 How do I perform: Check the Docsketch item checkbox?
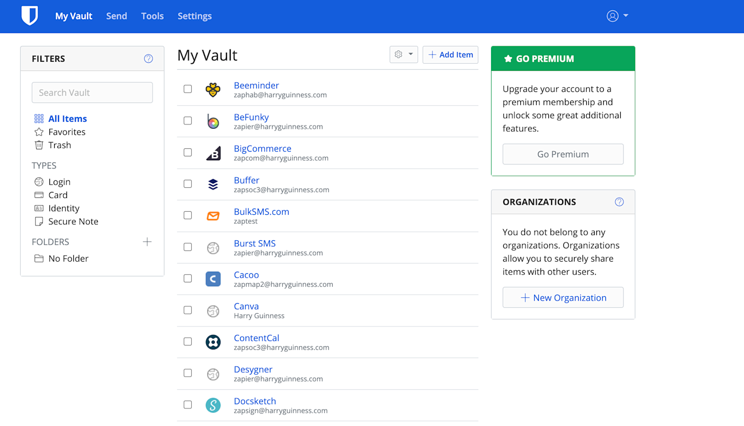pyautogui.click(x=188, y=405)
